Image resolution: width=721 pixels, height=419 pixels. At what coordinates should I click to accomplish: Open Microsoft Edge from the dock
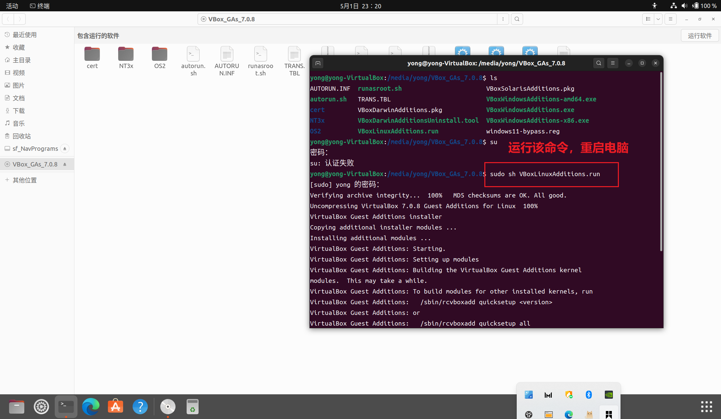click(91, 406)
